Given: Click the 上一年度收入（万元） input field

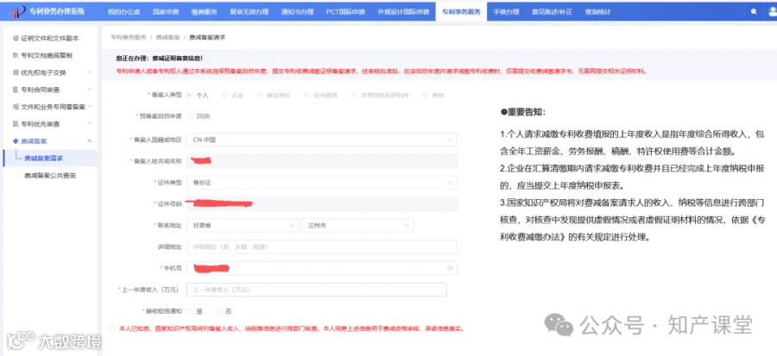Looking at the screenshot, I should coord(316,290).
